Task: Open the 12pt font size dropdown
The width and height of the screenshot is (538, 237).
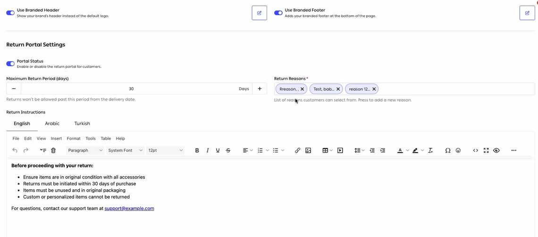Action: coord(165,151)
